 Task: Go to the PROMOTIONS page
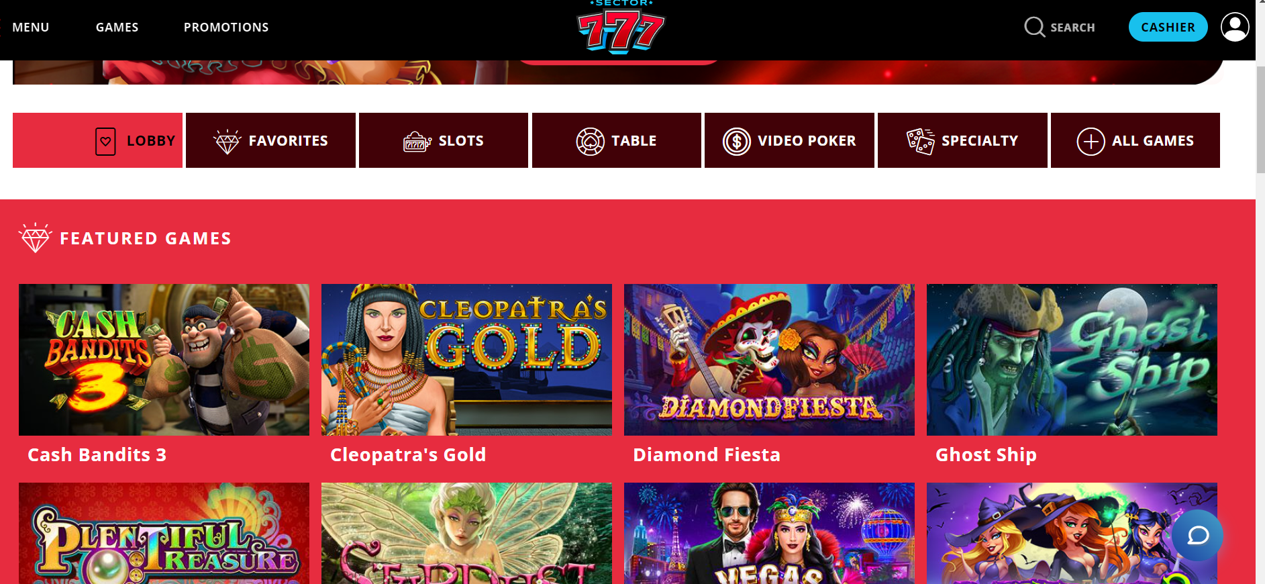[x=226, y=28]
